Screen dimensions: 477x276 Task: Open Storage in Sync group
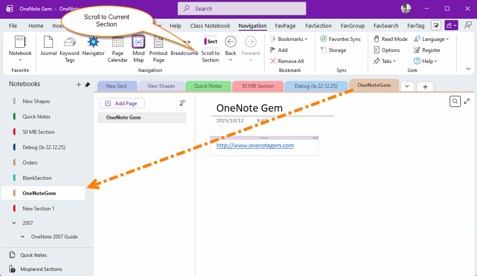pos(333,50)
